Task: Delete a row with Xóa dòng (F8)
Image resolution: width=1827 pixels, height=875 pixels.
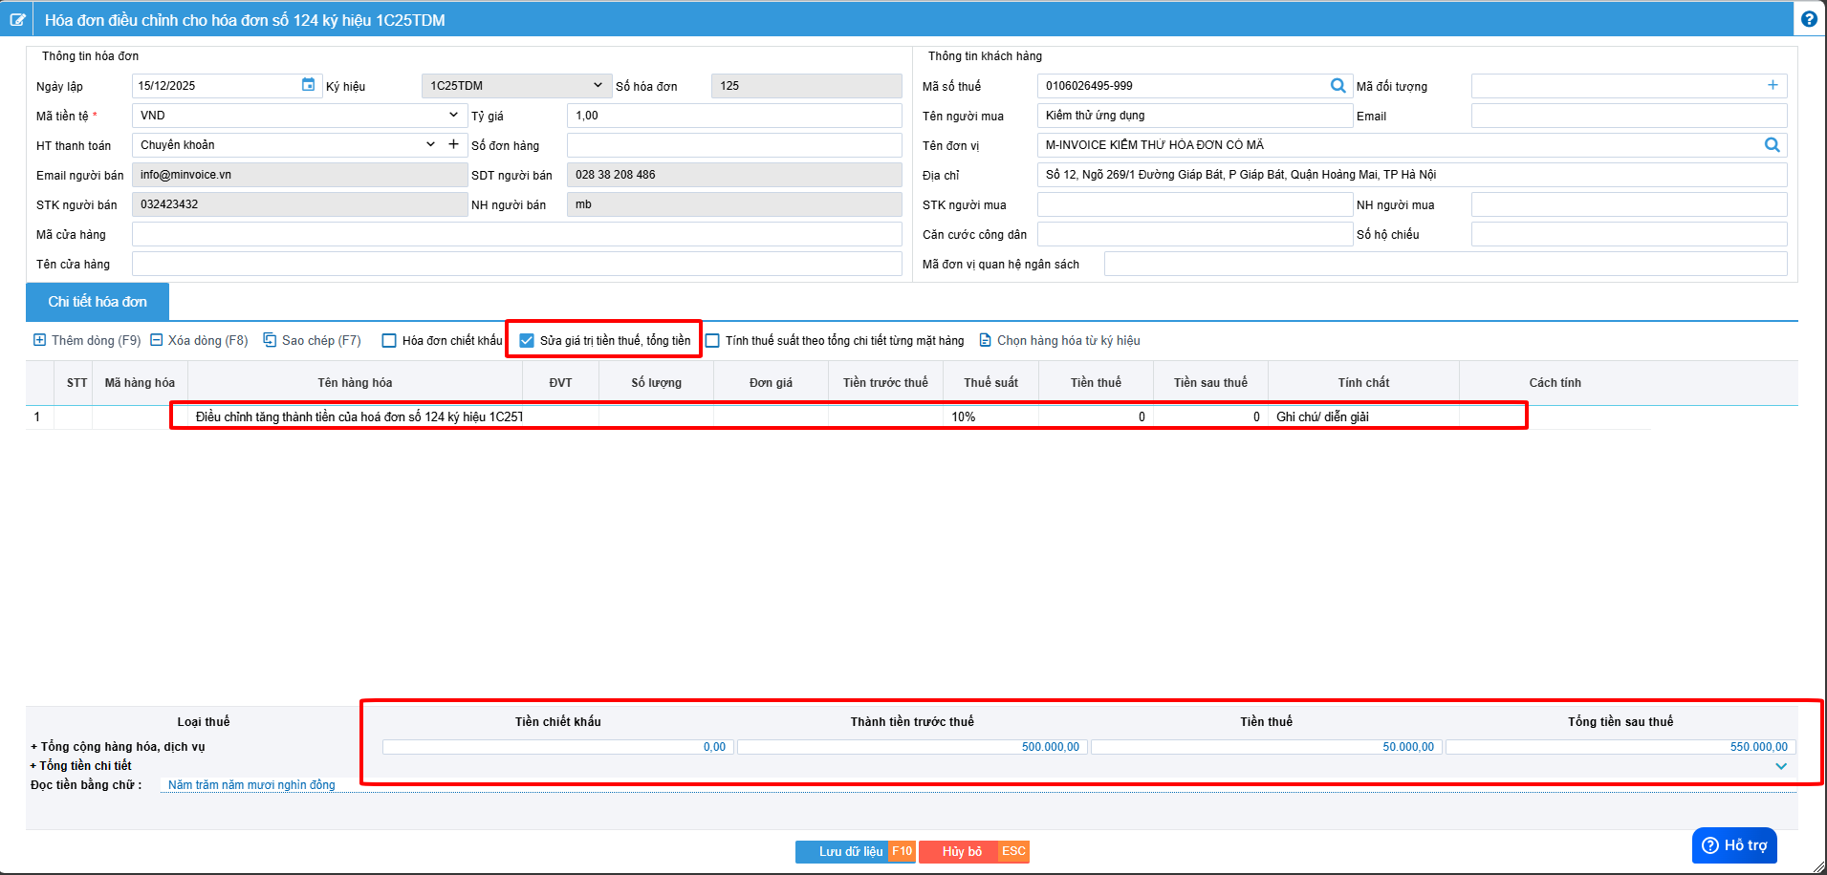Action: pyautogui.click(x=199, y=341)
